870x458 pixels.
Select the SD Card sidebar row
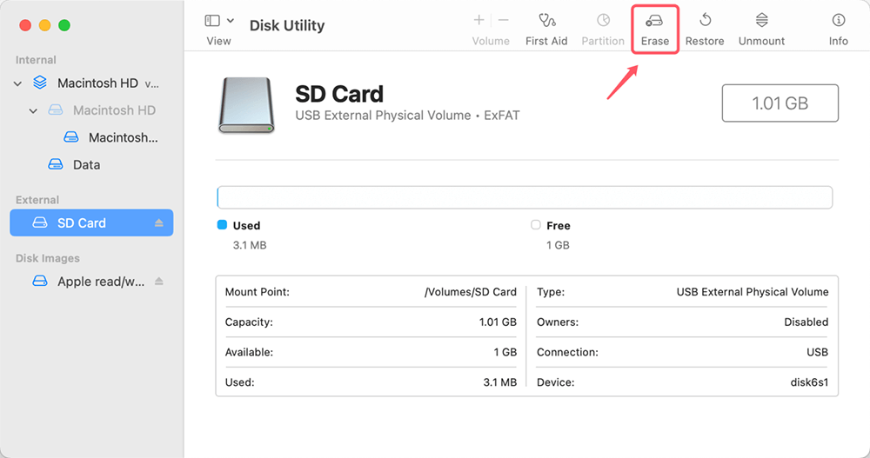(x=91, y=222)
